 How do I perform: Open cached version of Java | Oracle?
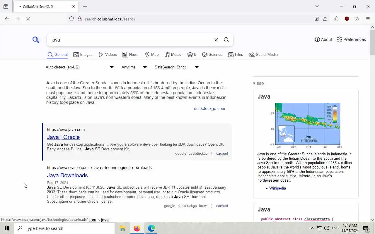222,154
